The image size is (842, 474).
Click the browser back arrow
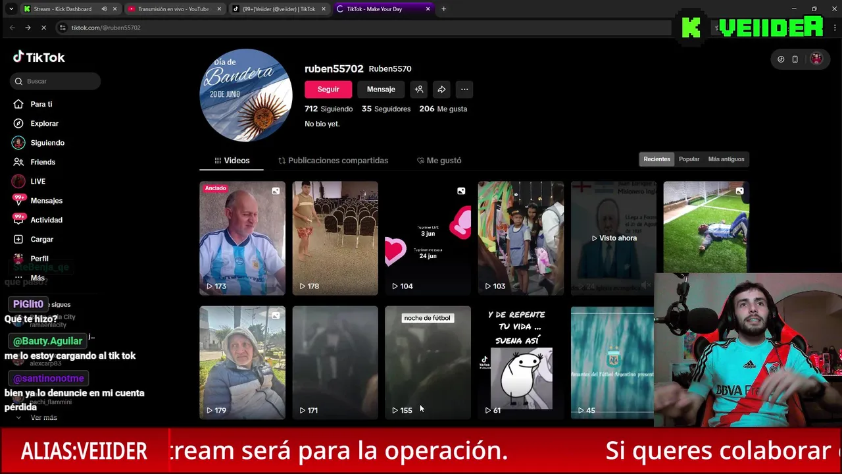click(x=12, y=28)
